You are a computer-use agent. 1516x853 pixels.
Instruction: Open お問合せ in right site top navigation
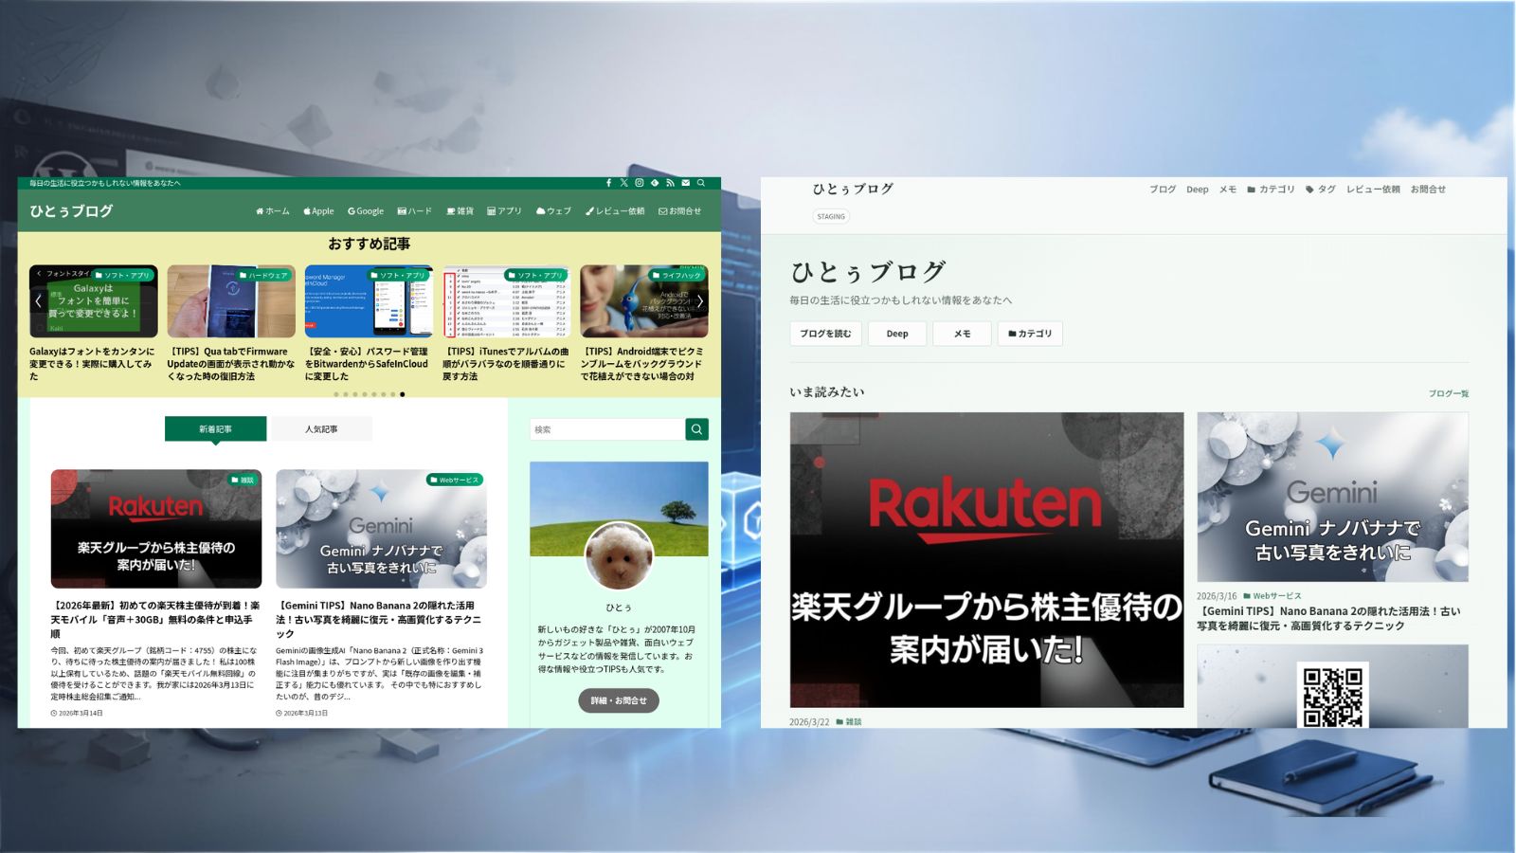tap(1428, 190)
